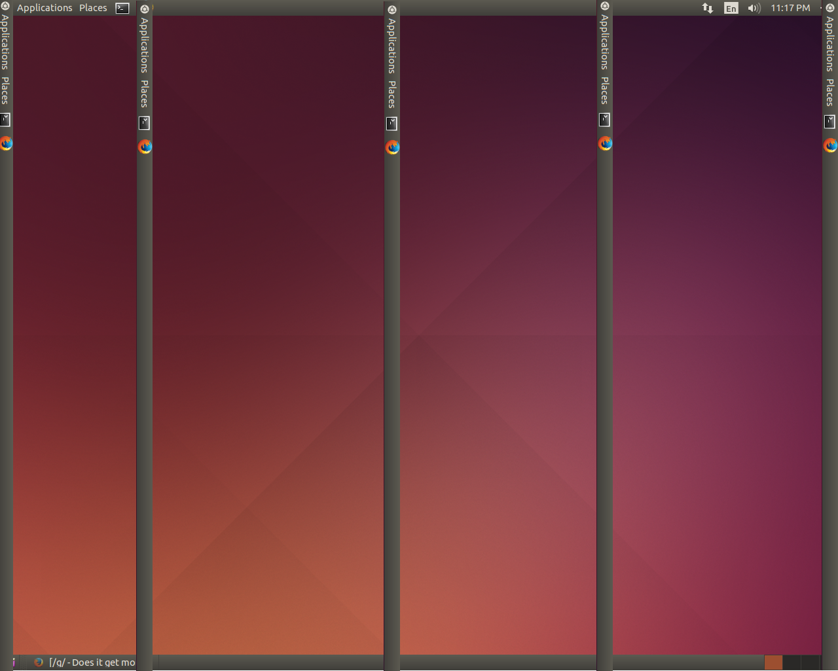Viewport: 838px width, 671px height.
Task: Launch terminal from leftmost vertical panel
Action: pyautogui.click(x=5, y=120)
